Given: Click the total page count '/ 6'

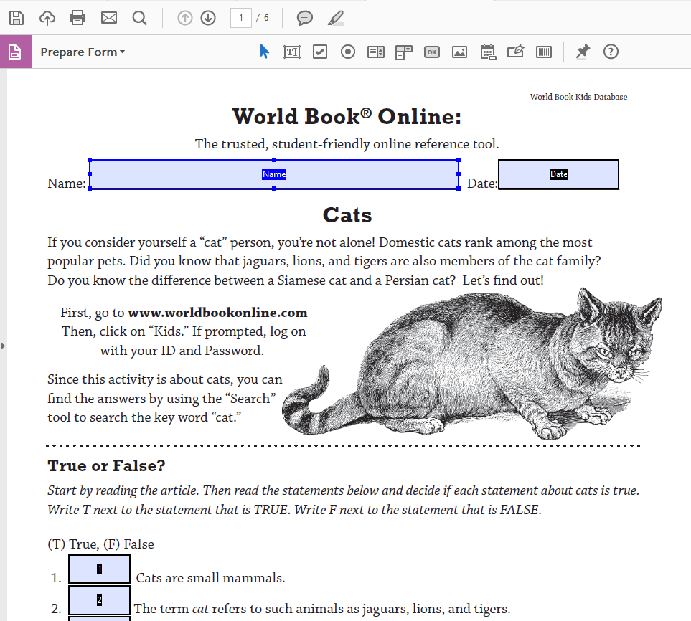Looking at the screenshot, I should [263, 18].
